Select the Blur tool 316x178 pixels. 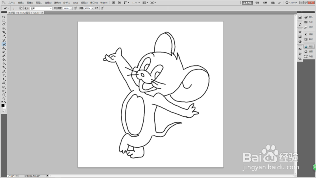pyautogui.click(x=3, y=63)
